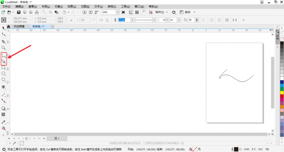284x152 pixels.
Task: Open the outline width dropdown
Action: [x=132, y=20]
